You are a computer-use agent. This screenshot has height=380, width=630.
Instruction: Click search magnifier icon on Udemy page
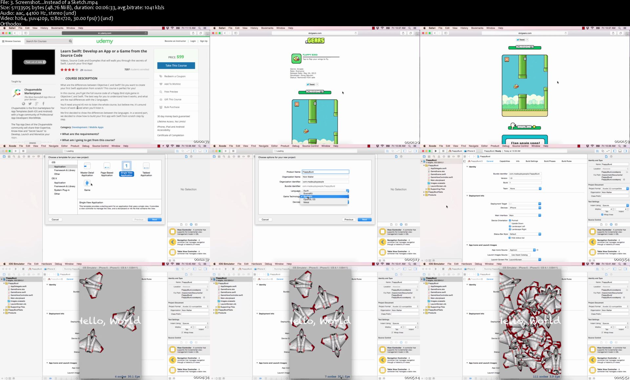70,41
